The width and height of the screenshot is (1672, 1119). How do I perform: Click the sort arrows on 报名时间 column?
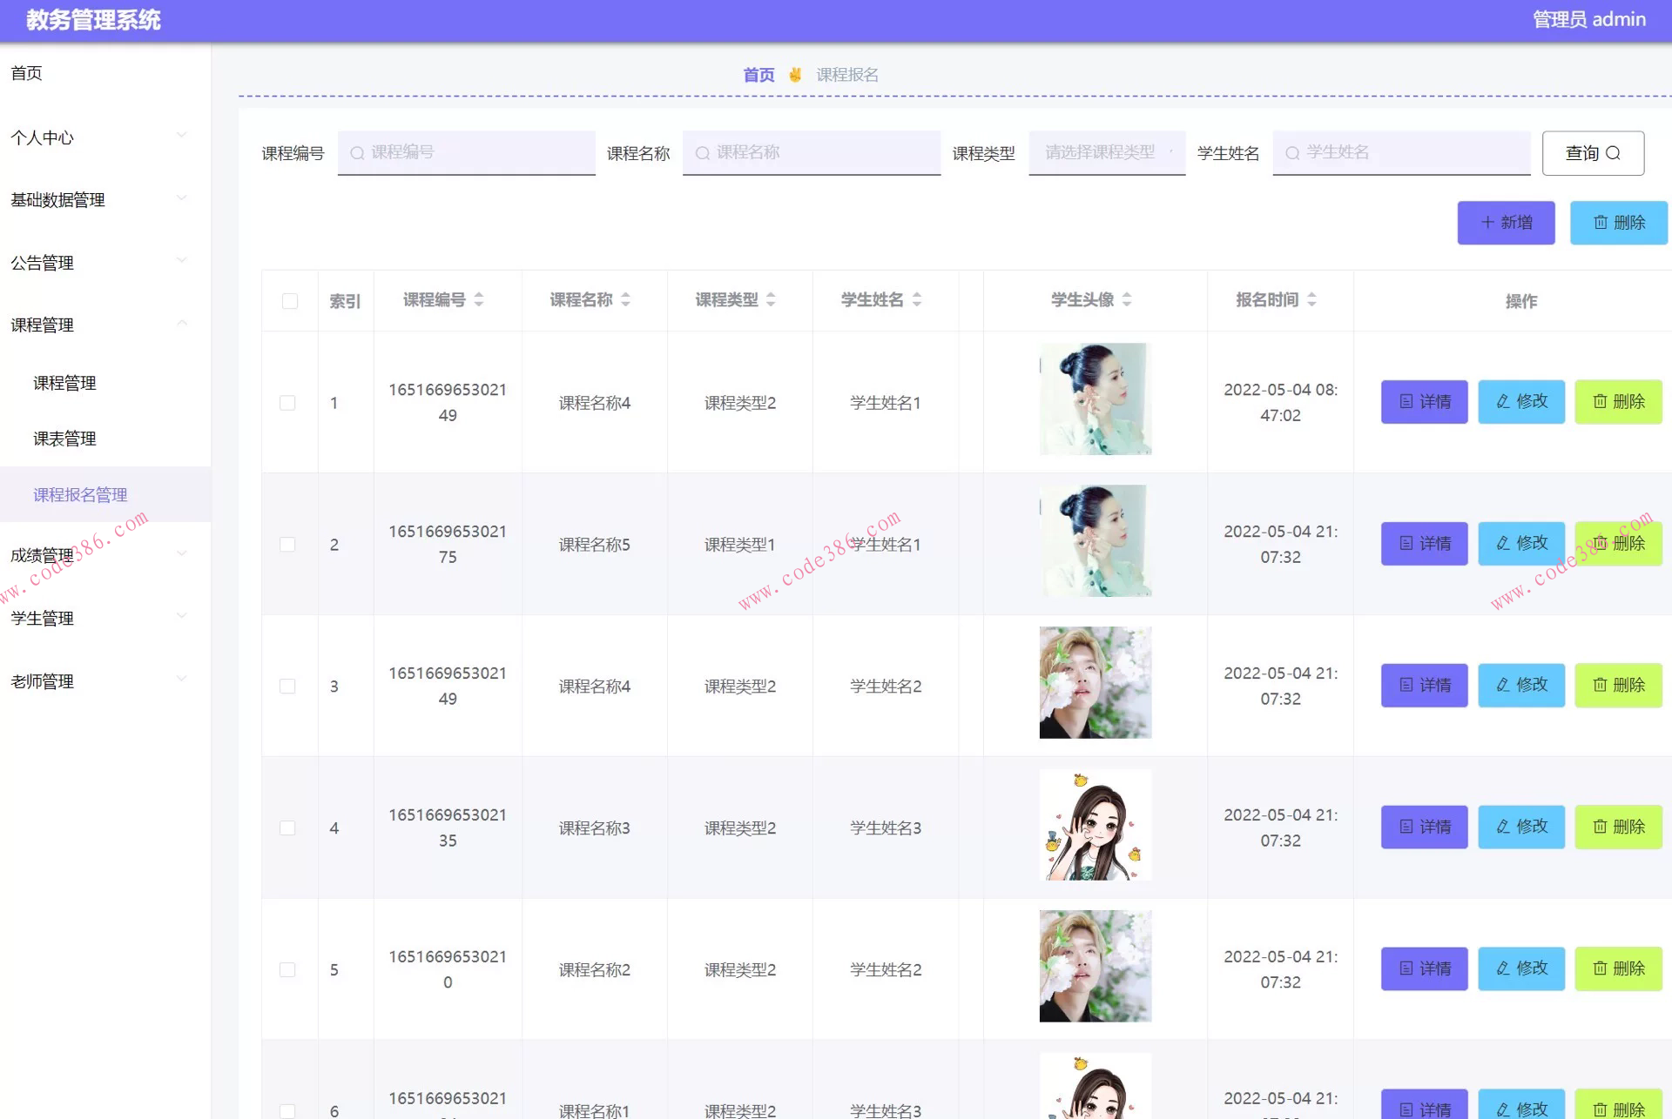(x=1313, y=299)
